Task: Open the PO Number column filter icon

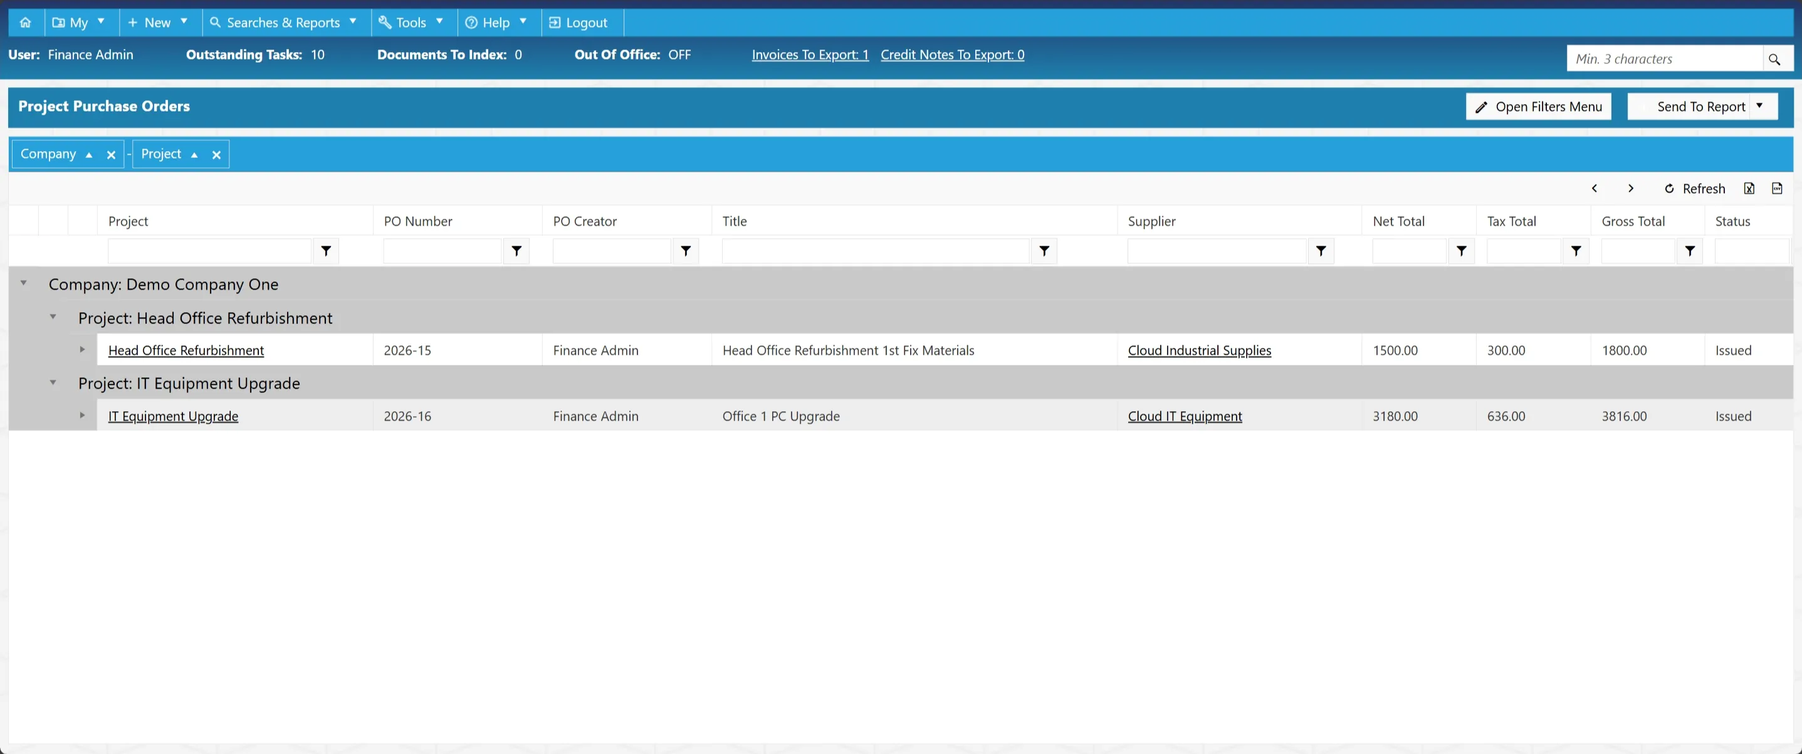Action: pyautogui.click(x=516, y=251)
